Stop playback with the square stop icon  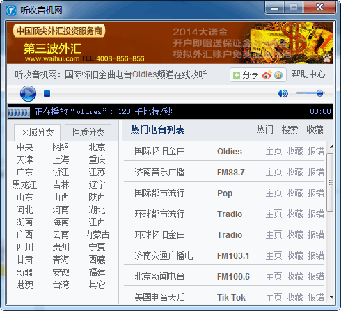[47, 93]
